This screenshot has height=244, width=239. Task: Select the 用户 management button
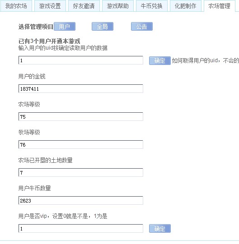pyautogui.click(x=65, y=27)
